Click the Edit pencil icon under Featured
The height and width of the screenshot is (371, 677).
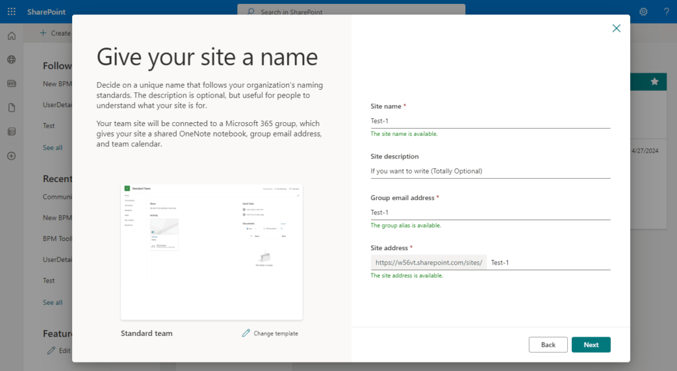point(51,351)
